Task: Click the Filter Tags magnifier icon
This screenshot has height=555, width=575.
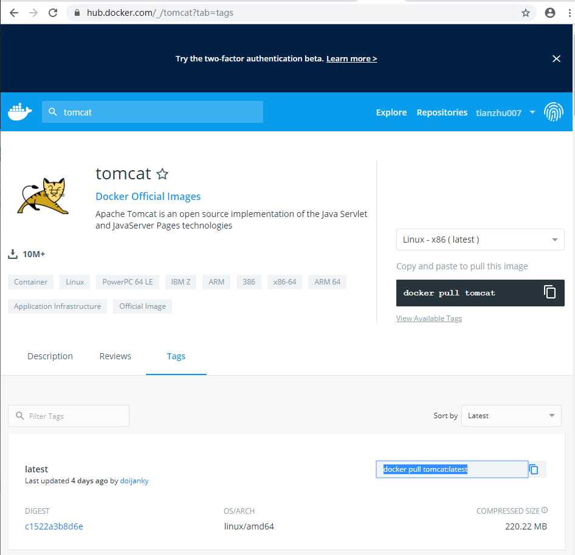Action: click(x=20, y=416)
